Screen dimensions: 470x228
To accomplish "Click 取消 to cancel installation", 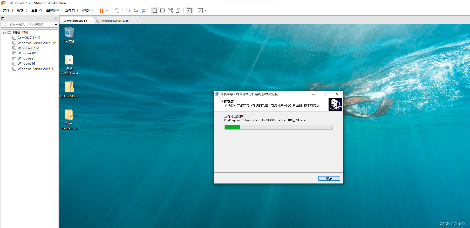I will [x=329, y=179].
